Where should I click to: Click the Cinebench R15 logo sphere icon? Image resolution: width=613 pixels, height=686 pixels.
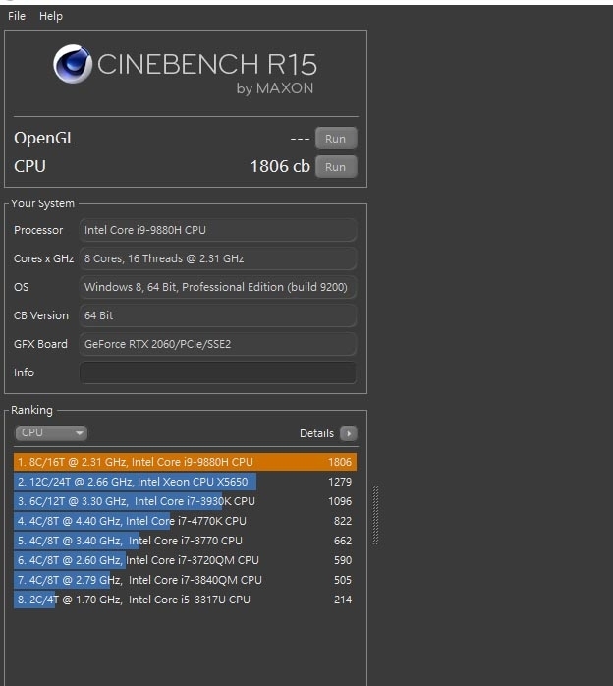[73, 64]
